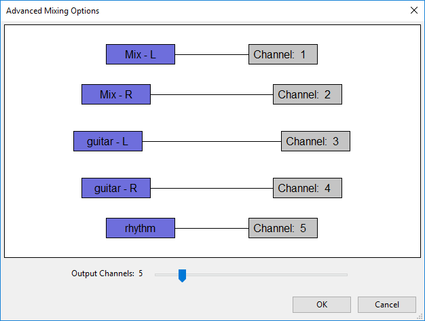Click the Output Channels slider thumb
Screen dimensions: 425x321
click(x=182, y=275)
